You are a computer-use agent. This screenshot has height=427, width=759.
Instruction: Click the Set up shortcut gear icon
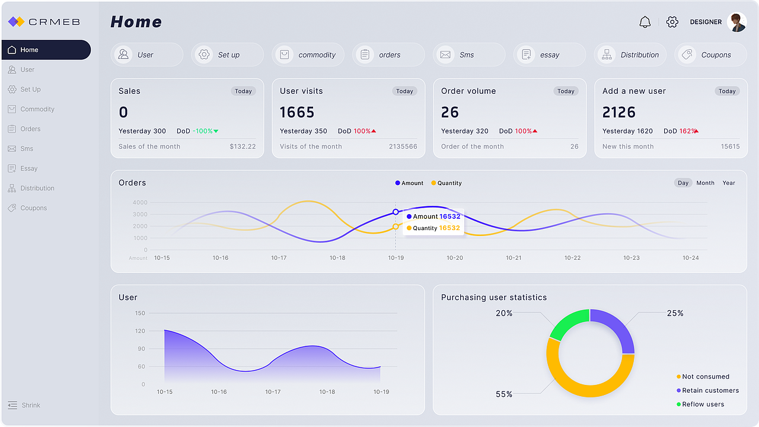coord(204,55)
